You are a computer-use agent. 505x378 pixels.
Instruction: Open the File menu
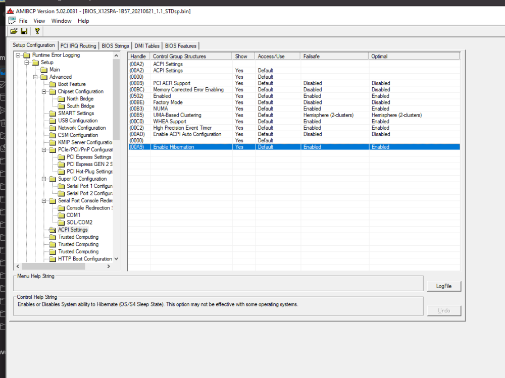click(23, 21)
